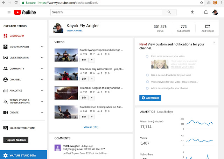
Task: Click the Community people icon
Action: pos(6,68)
